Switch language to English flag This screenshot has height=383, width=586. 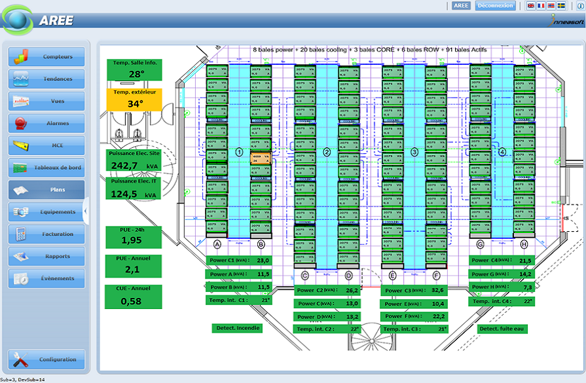pos(531,6)
